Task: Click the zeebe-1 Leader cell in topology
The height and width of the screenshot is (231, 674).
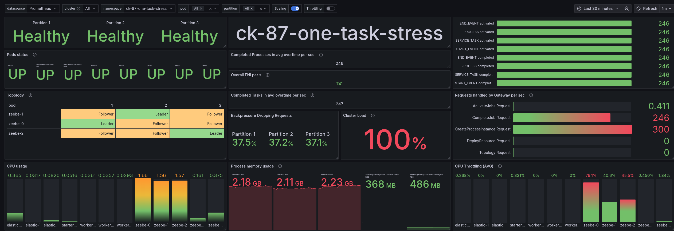Action: pos(143,114)
